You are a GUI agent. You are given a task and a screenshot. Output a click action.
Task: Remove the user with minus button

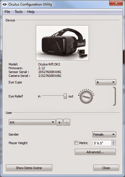click(67, 122)
